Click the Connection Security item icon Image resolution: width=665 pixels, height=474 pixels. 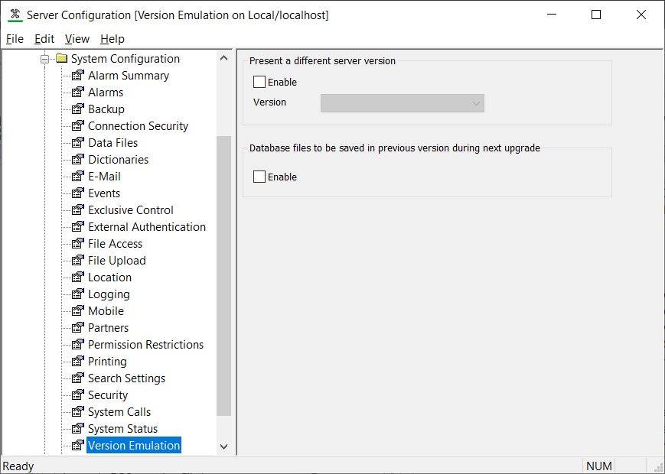click(x=77, y=126)
